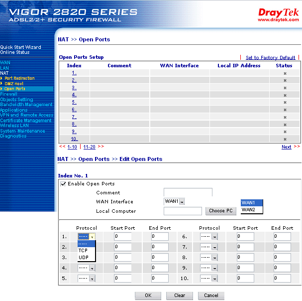Open Port Redirection submenu item
The width and height of the screenshot is (302, 301).
coord(19,78)
